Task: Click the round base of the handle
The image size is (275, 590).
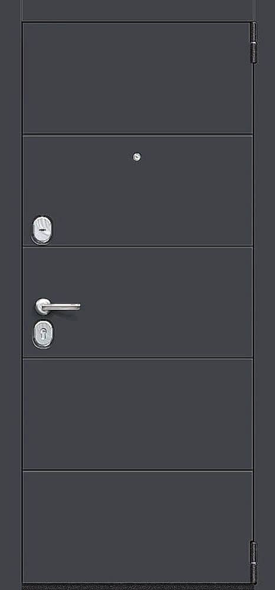Action: pyautogui.click(x=42, y=306)
